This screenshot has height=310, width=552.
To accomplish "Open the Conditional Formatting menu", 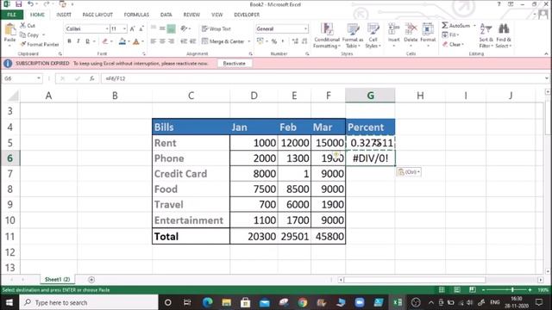I will pyautogui.click(x=327, y=35).
